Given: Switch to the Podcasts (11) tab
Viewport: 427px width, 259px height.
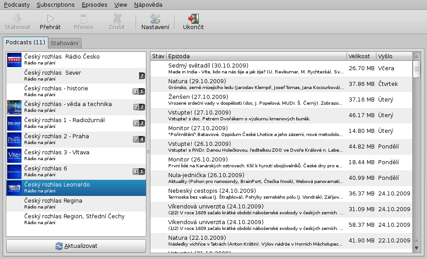Looking at the screenshot, I should (26, 42).
